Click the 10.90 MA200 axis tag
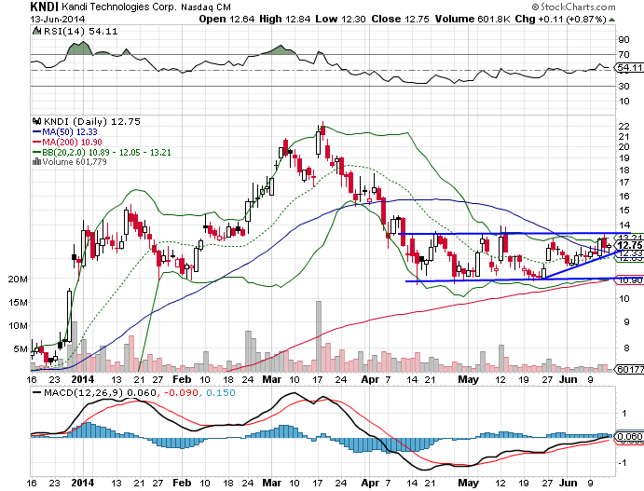The image size is (644, 491). click(630, 280)
